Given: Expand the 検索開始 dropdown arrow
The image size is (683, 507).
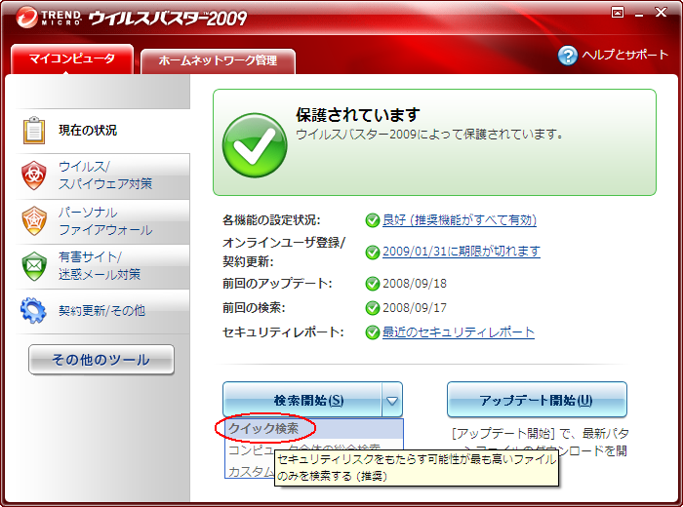Looking at the screenshot, I should click(392, 401).
